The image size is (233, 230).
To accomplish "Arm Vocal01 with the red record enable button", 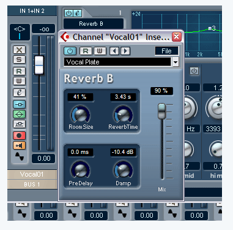I will (19, 136).
